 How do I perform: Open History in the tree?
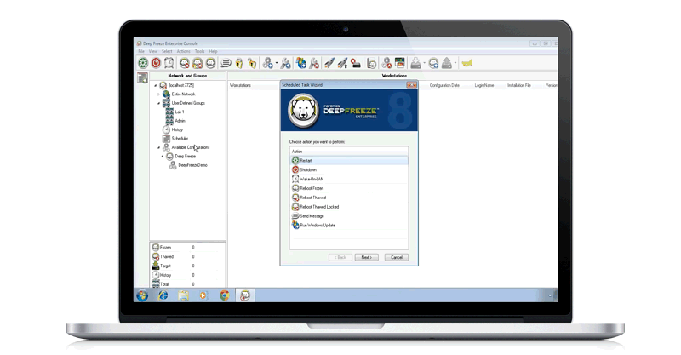pyautogui.click(x=177, y=129)
